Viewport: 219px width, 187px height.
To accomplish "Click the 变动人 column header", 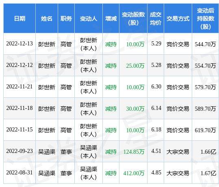I will [89, 19].
